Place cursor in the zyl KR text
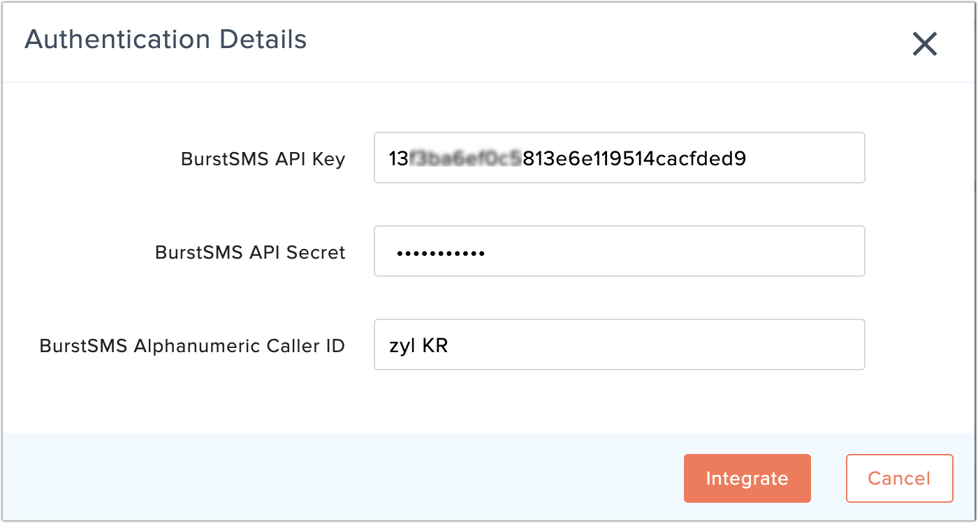This screenshot has width=978, height=523. click(418, 345)
